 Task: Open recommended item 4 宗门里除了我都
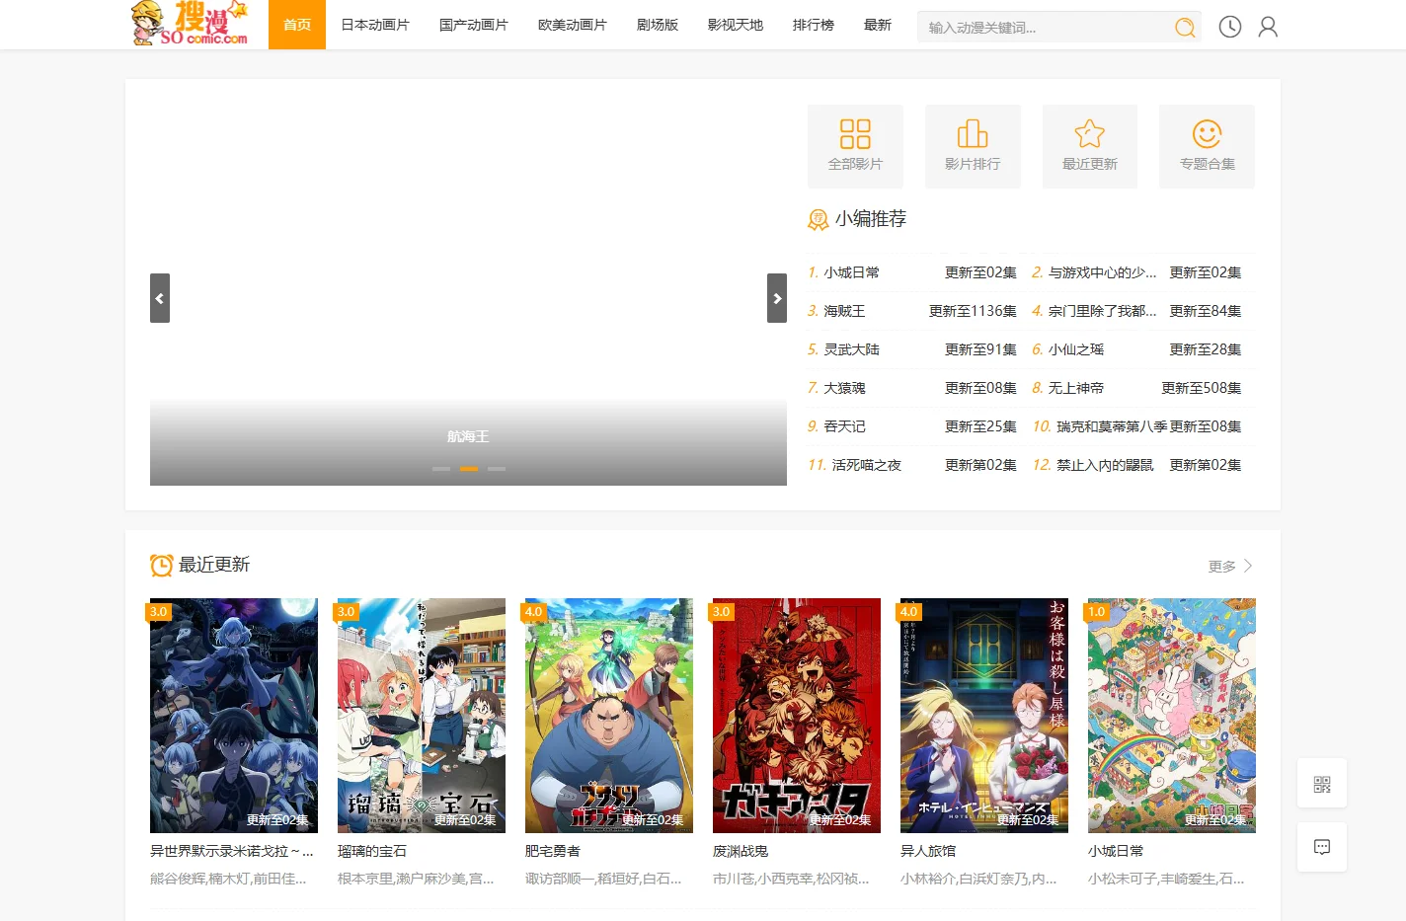(x=1102, y=311)
